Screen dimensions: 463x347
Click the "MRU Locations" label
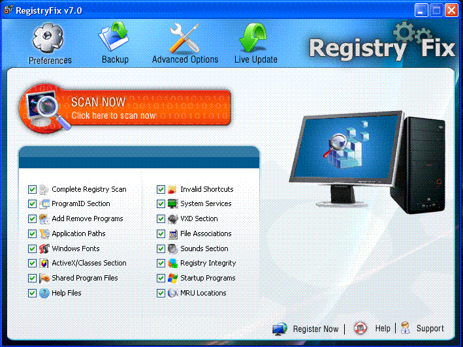point(203,293)
